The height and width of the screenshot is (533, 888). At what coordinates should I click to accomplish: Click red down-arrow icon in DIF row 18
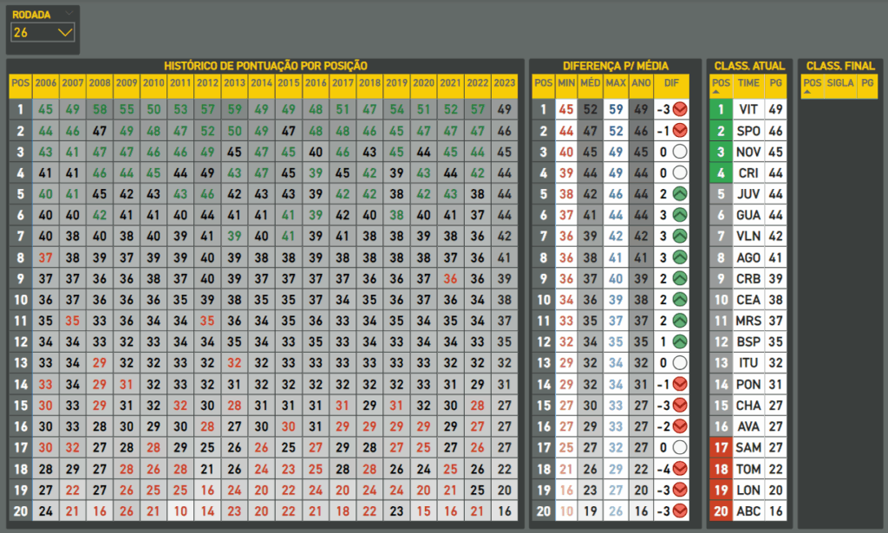(x=680, y=469)
